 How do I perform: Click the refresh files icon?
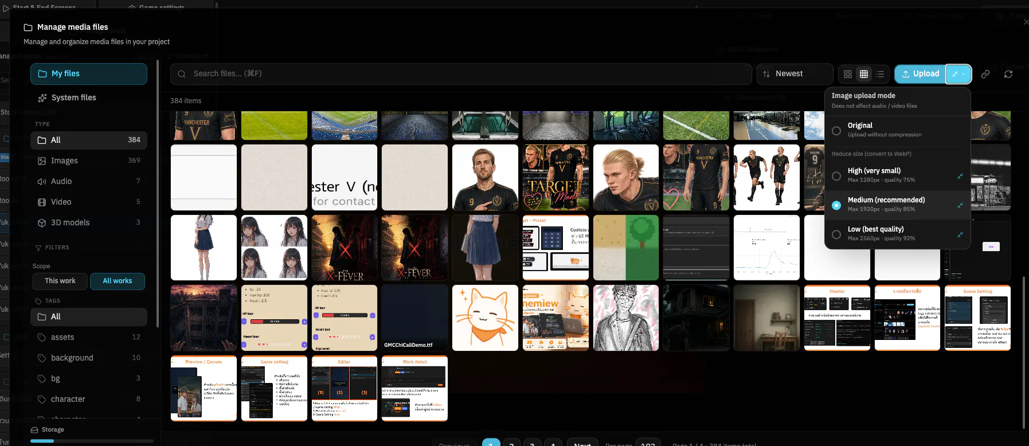click(1008, 74)
